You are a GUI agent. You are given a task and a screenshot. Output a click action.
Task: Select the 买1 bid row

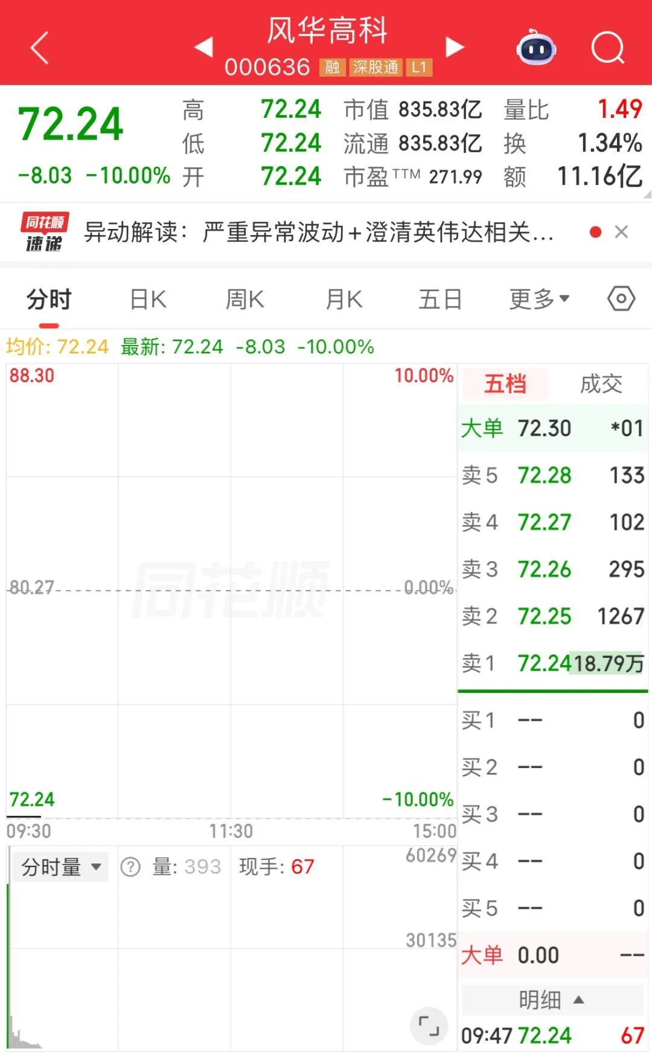[552, 720]
